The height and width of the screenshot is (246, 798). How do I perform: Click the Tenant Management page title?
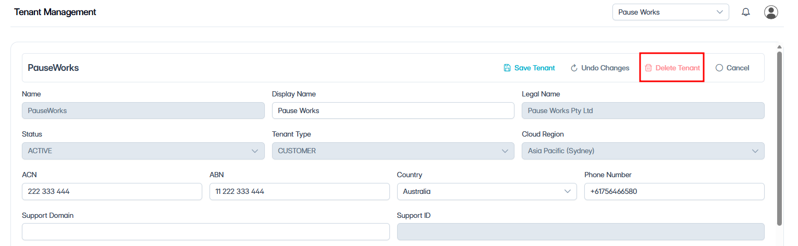click(x=55, y=12)
